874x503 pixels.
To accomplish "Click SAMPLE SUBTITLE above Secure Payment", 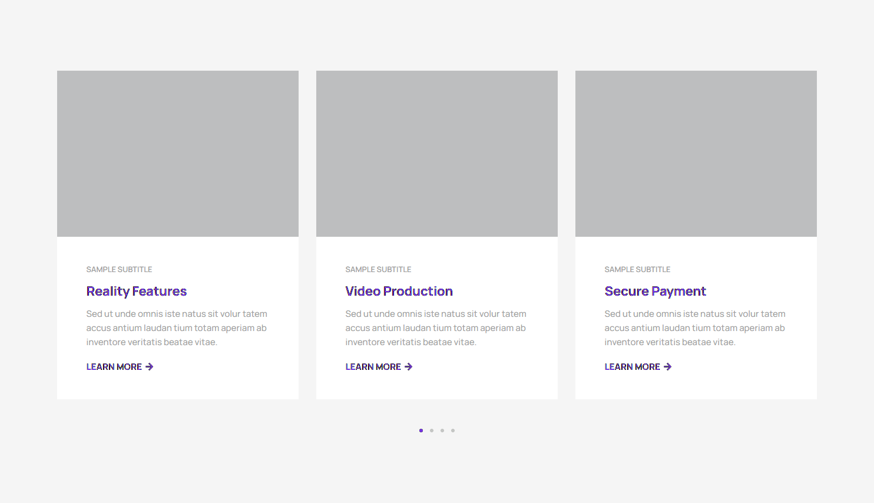I will pos(637,270).
